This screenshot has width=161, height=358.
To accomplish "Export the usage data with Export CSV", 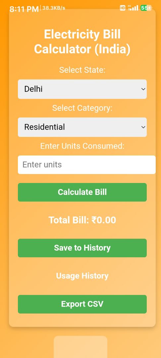I will (82, 304).
